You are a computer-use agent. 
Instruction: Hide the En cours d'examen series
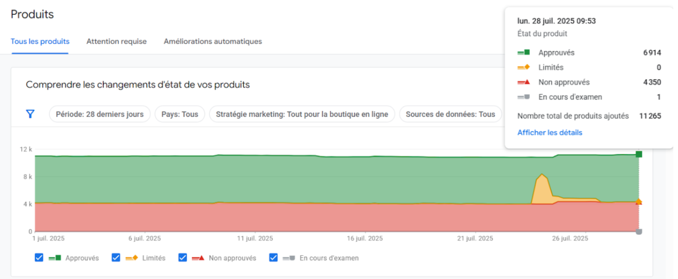click(x=273, y=258)
